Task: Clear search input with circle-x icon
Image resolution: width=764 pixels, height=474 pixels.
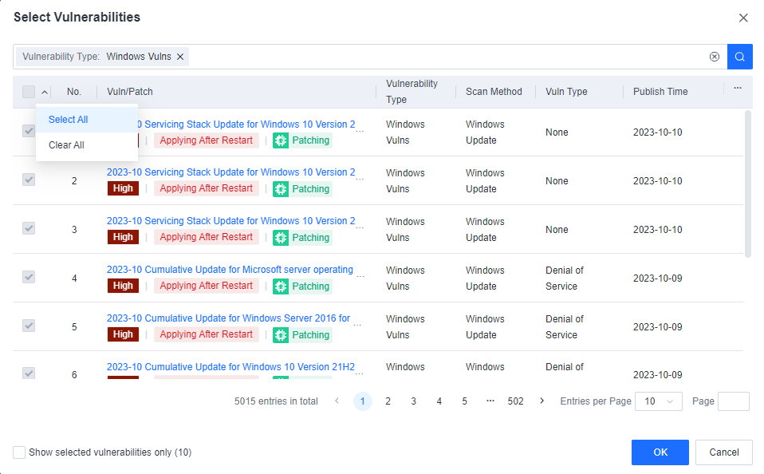Action: click(715, 57)
